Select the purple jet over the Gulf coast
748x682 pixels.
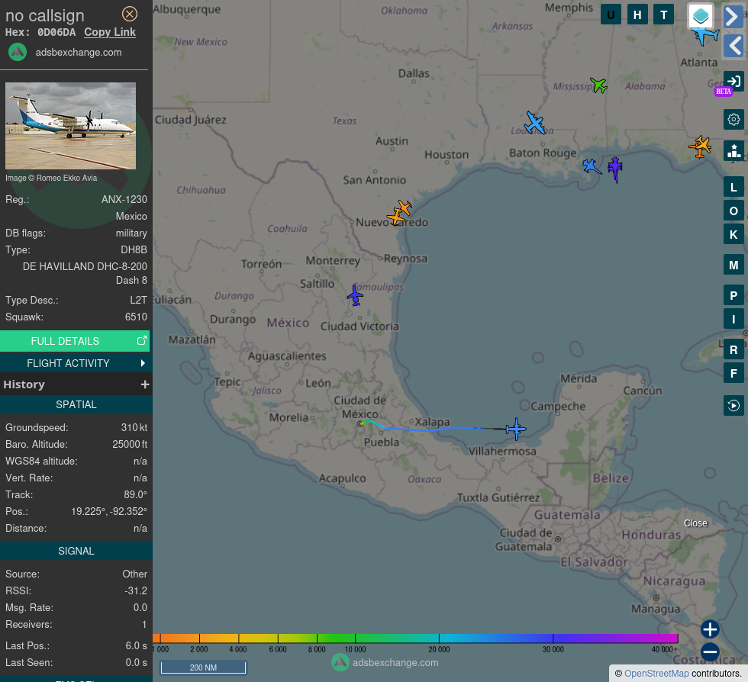tap(615, 169)
